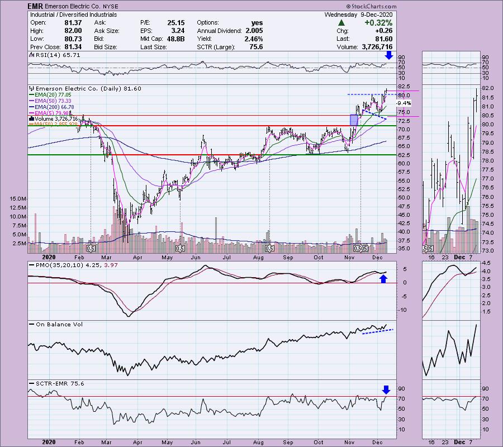This screenshot has width=503, height=447.
Task: Select the Yield value 2.46%
Action: click(x=253, y=39)
